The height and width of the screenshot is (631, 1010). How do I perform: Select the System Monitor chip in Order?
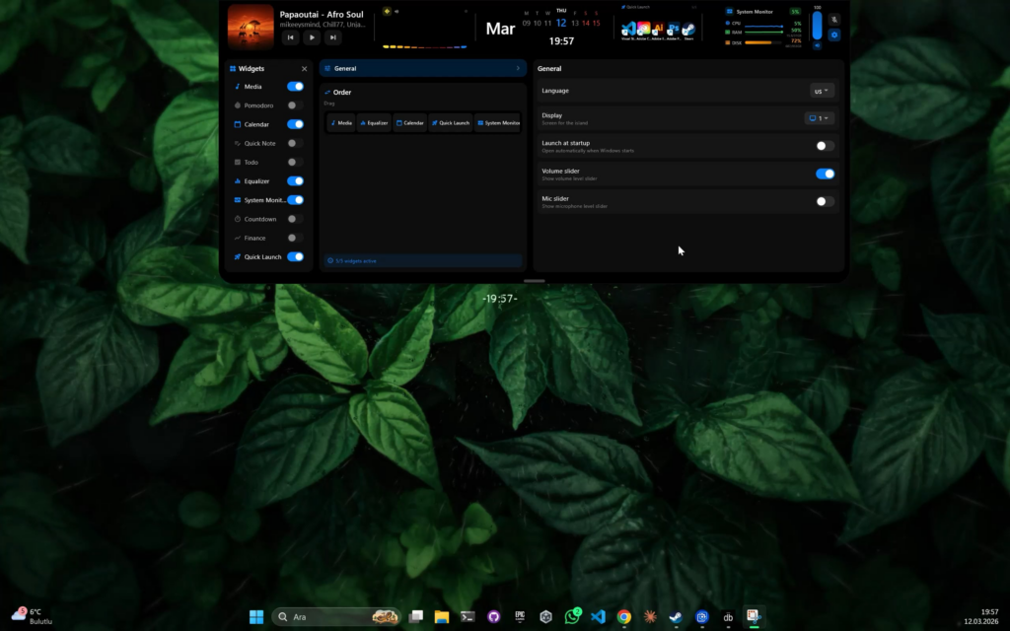coord(498,123)
